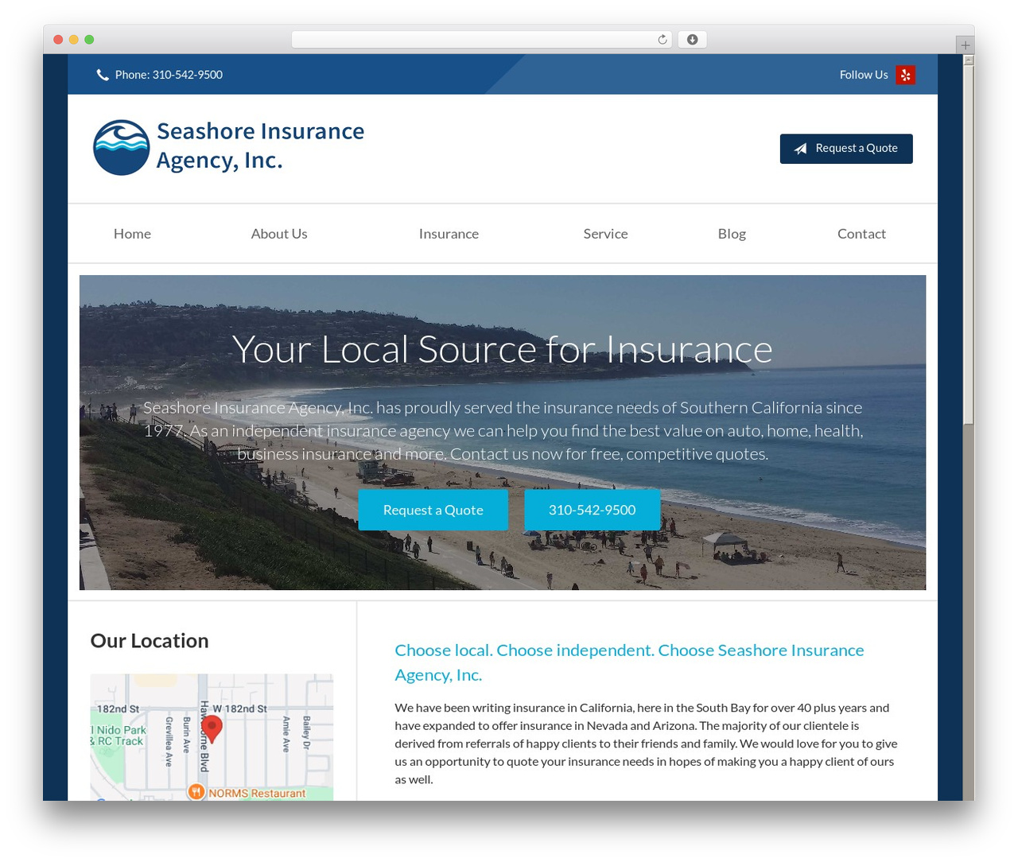The image size is (1018, 862).
Task: Click the Phone: 310-542-9500 link
Action: 169,75
